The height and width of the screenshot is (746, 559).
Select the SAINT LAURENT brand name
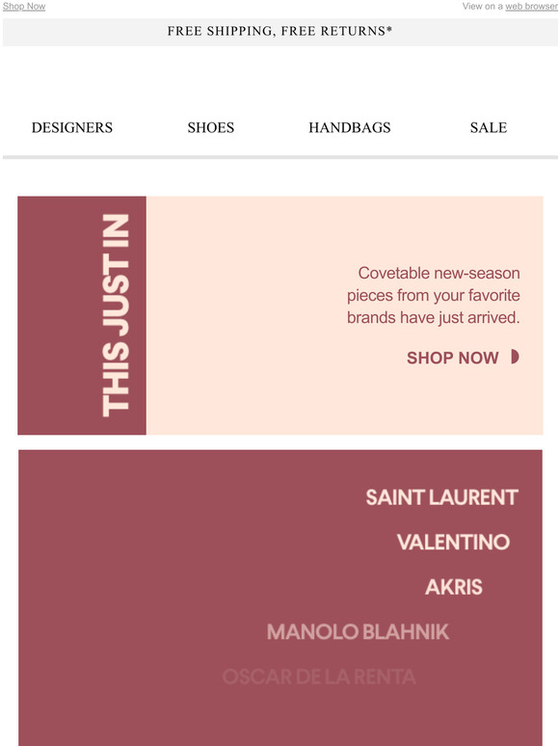click(441, 497)
